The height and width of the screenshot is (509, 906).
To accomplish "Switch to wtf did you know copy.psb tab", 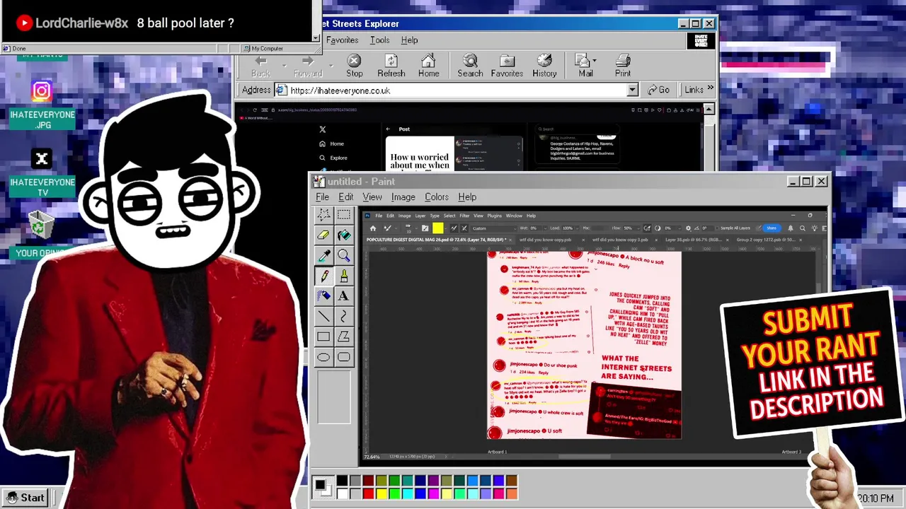I will [545, 240].
